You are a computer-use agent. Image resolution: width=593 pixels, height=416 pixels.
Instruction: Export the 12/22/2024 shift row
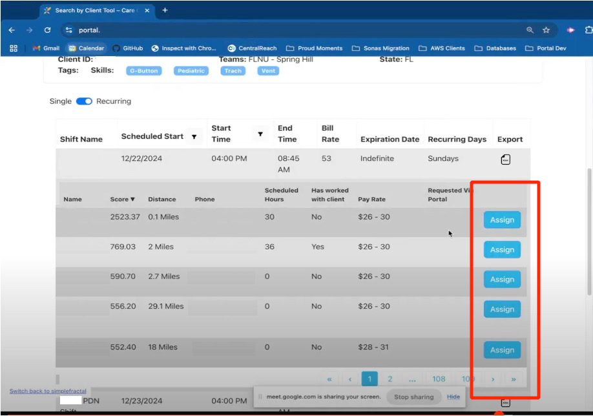tap(506, 160)
